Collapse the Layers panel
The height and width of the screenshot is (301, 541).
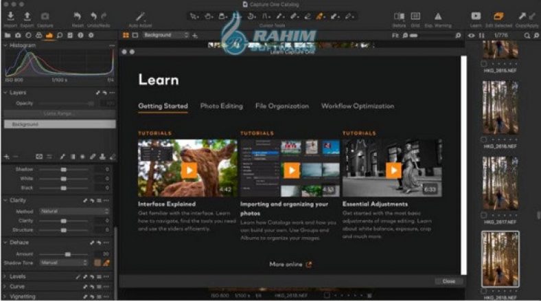5,93
